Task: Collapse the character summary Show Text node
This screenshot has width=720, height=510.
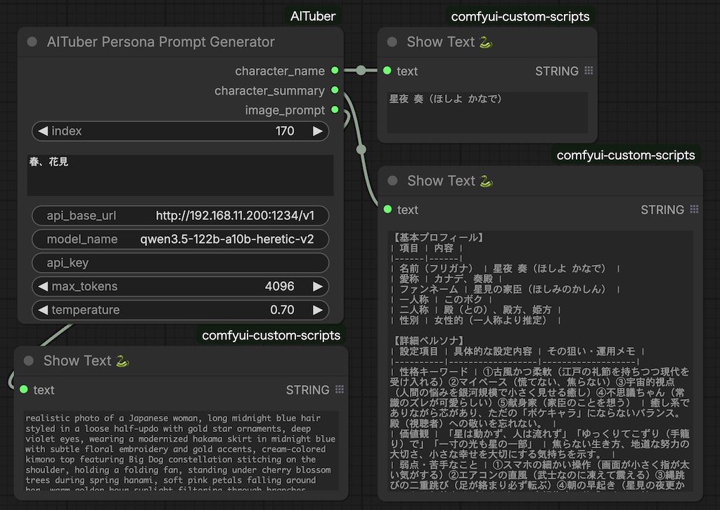Action: [392, 181]
